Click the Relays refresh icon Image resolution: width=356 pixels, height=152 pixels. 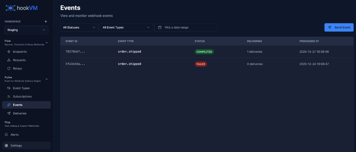(9, 68)
